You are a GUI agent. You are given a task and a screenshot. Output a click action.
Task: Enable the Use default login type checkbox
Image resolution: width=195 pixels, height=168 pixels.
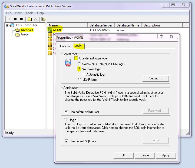pos(76,58)
